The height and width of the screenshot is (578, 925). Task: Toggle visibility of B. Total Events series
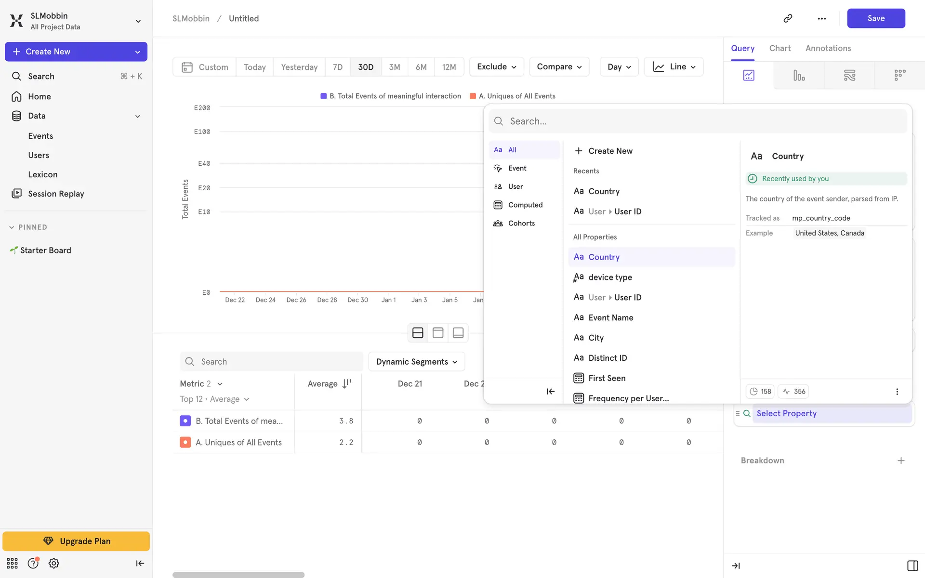pyautogui.click(x=185, y=421)
